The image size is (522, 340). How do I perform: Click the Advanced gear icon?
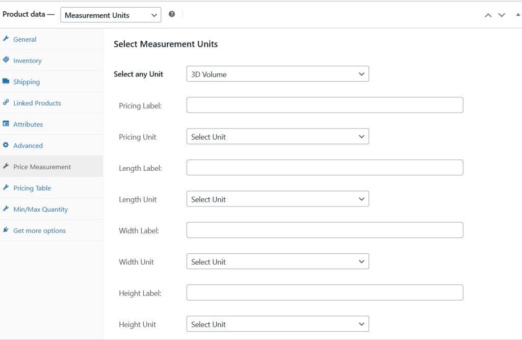pos(6,145)
